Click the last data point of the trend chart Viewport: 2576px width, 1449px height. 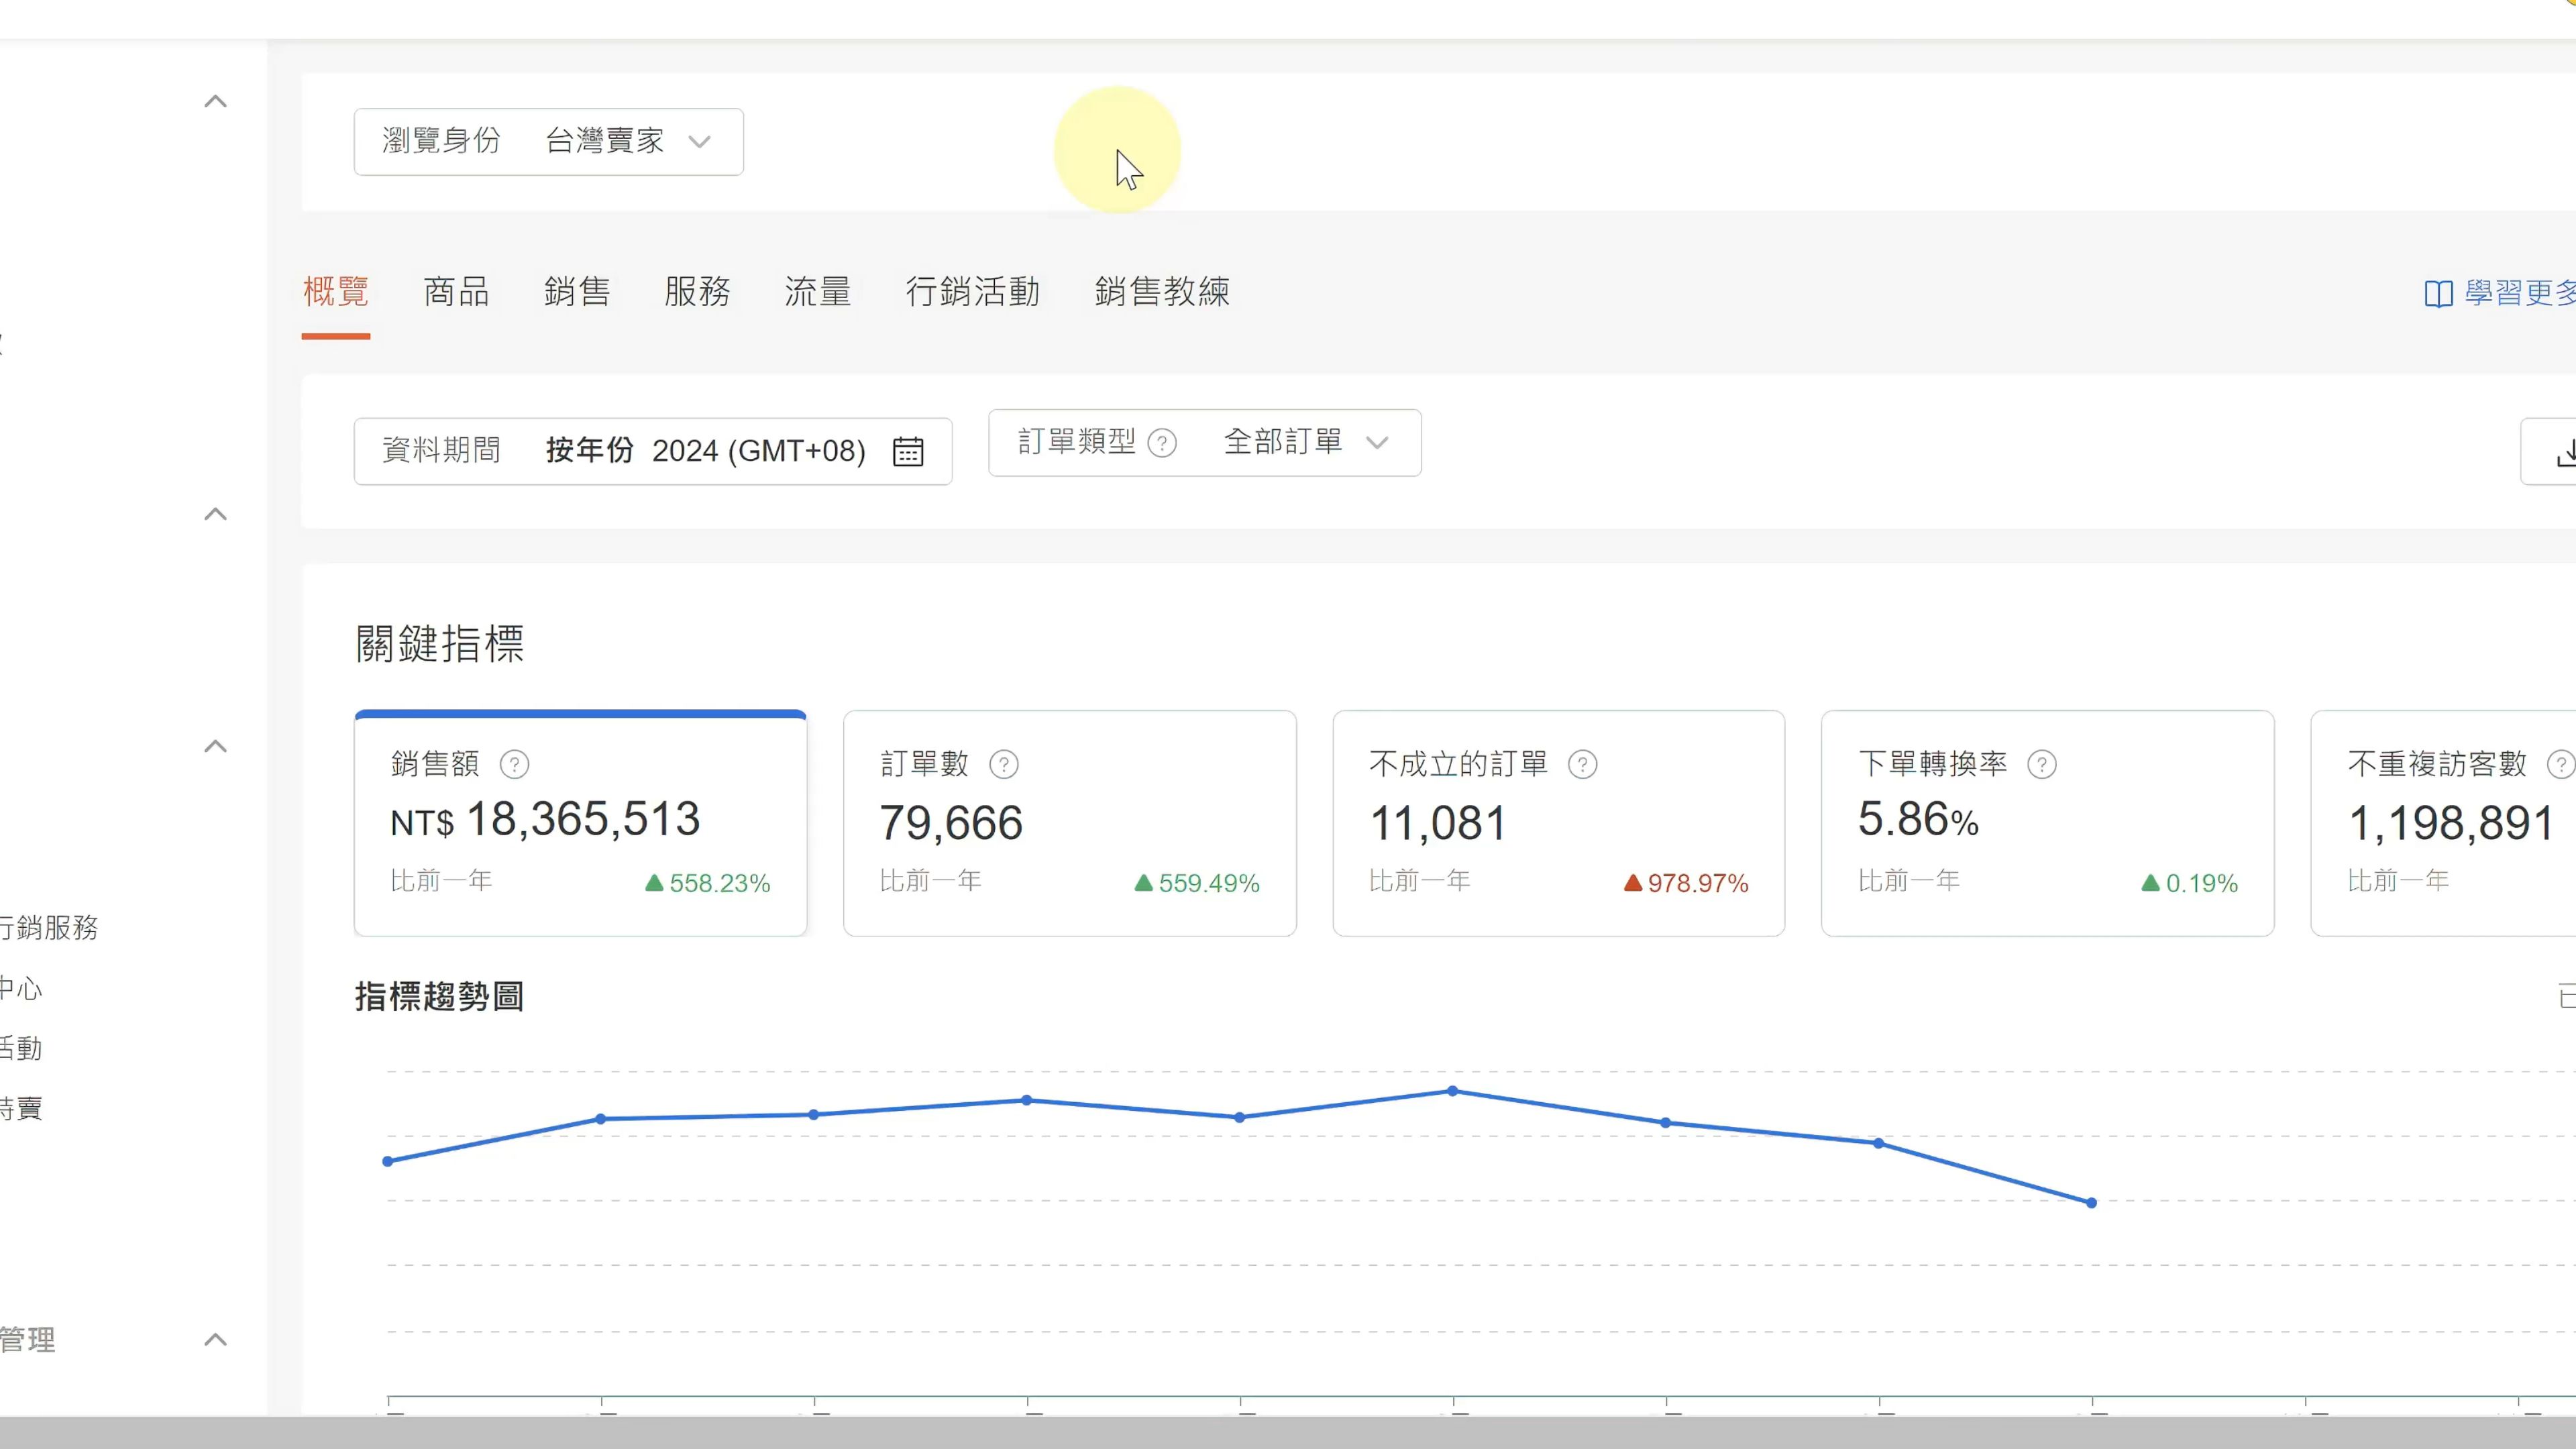tap(2091, 1203)
